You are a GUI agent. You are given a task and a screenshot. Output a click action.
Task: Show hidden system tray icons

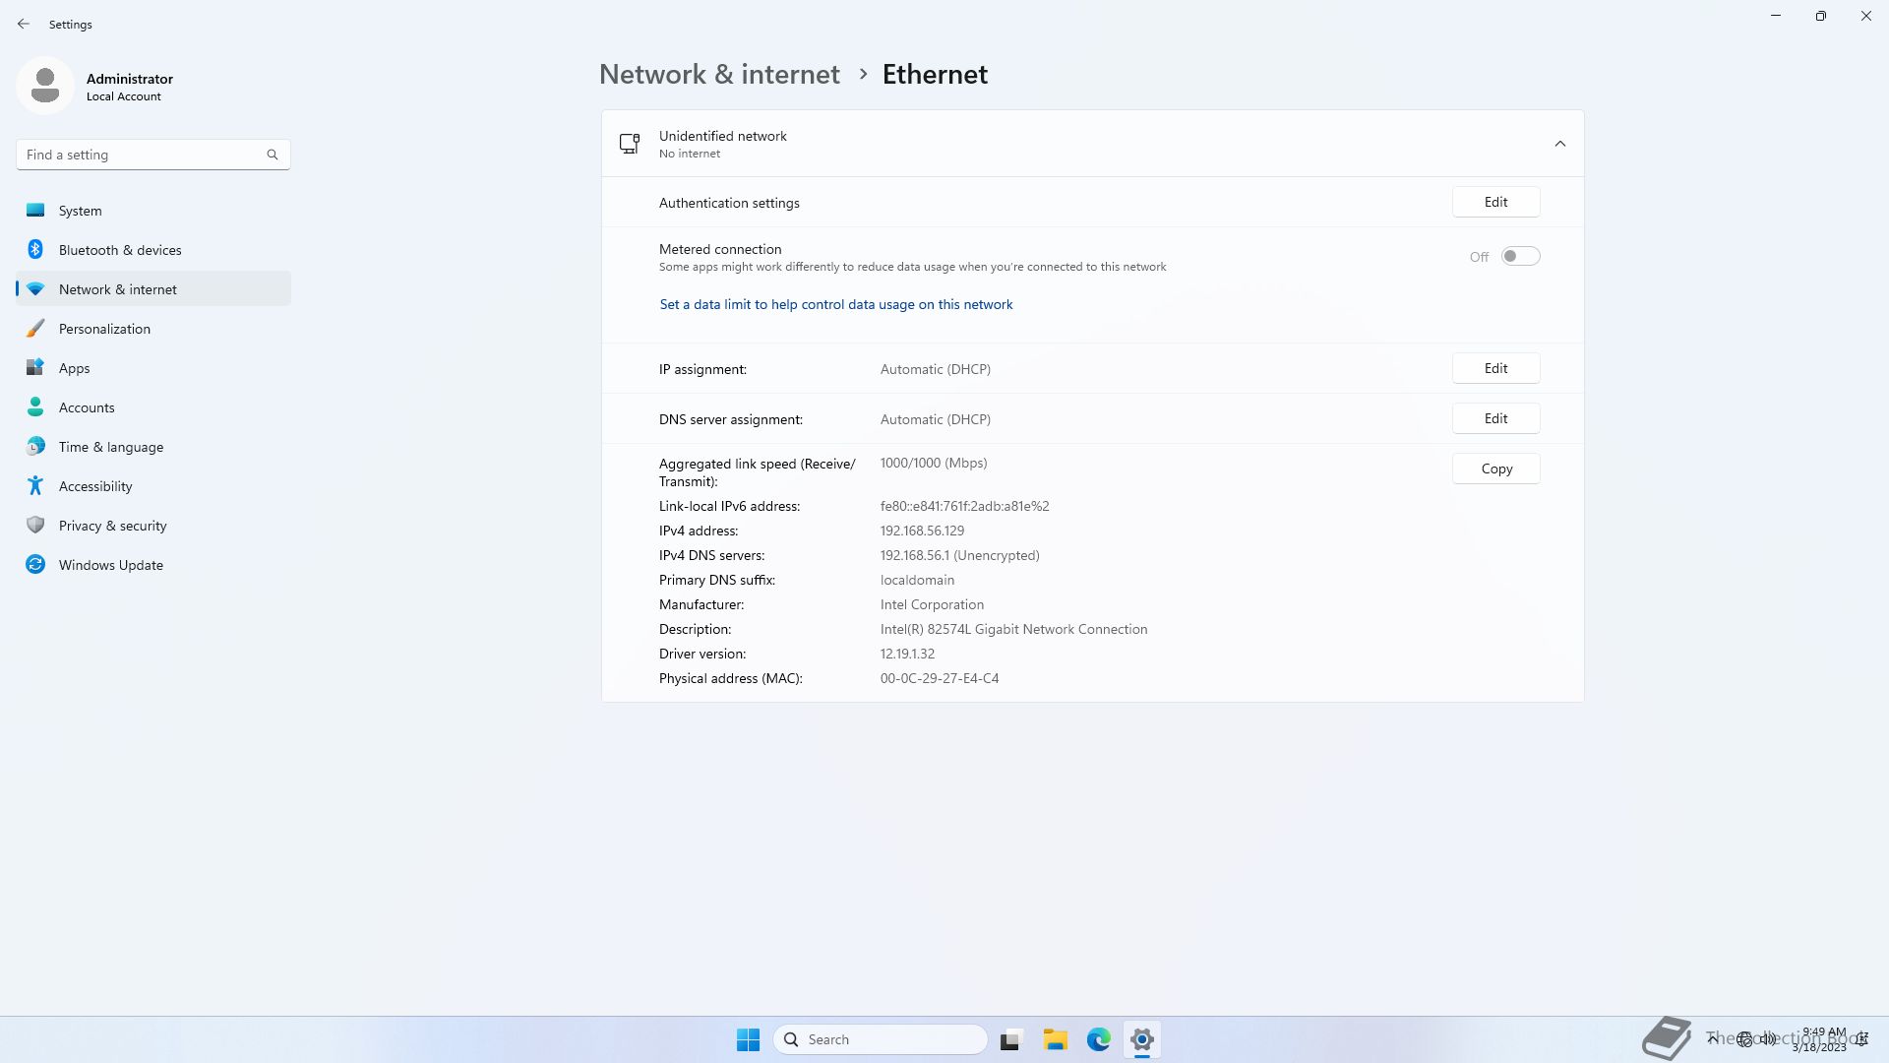point(1713,1038)
